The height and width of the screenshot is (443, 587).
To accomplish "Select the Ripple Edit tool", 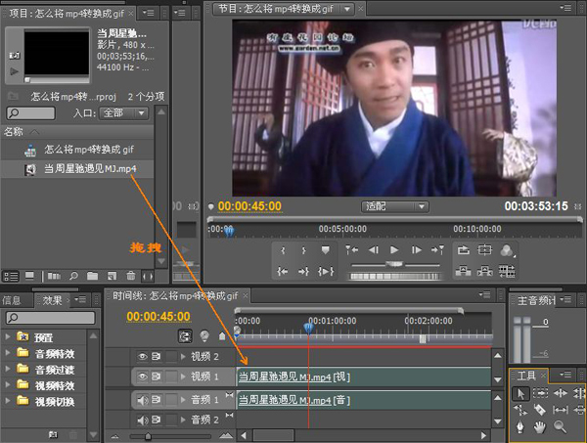I will [x=560, y=393].
